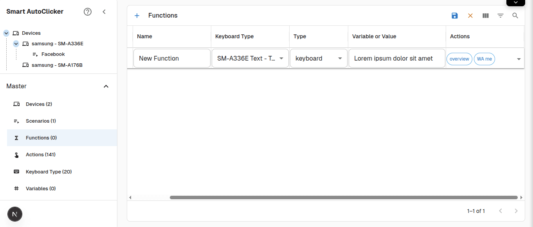The height and width of the screenshot is (227, 533).
Task: Cancel edits with the orange X icon
Action: point(470,16)
